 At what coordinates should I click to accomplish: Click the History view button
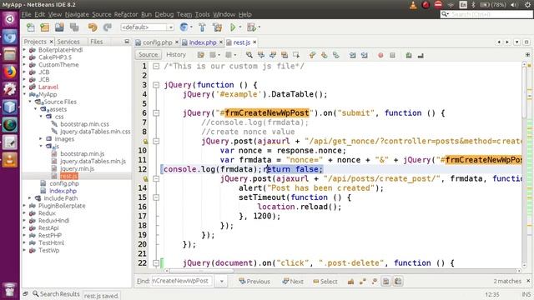tap(176, 55)
